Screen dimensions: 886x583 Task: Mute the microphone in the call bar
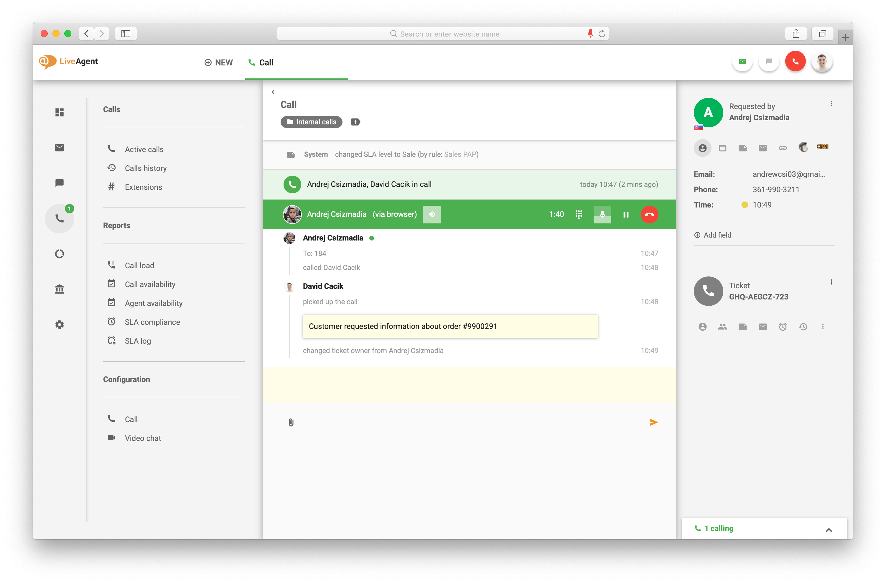tap(602, 215)
